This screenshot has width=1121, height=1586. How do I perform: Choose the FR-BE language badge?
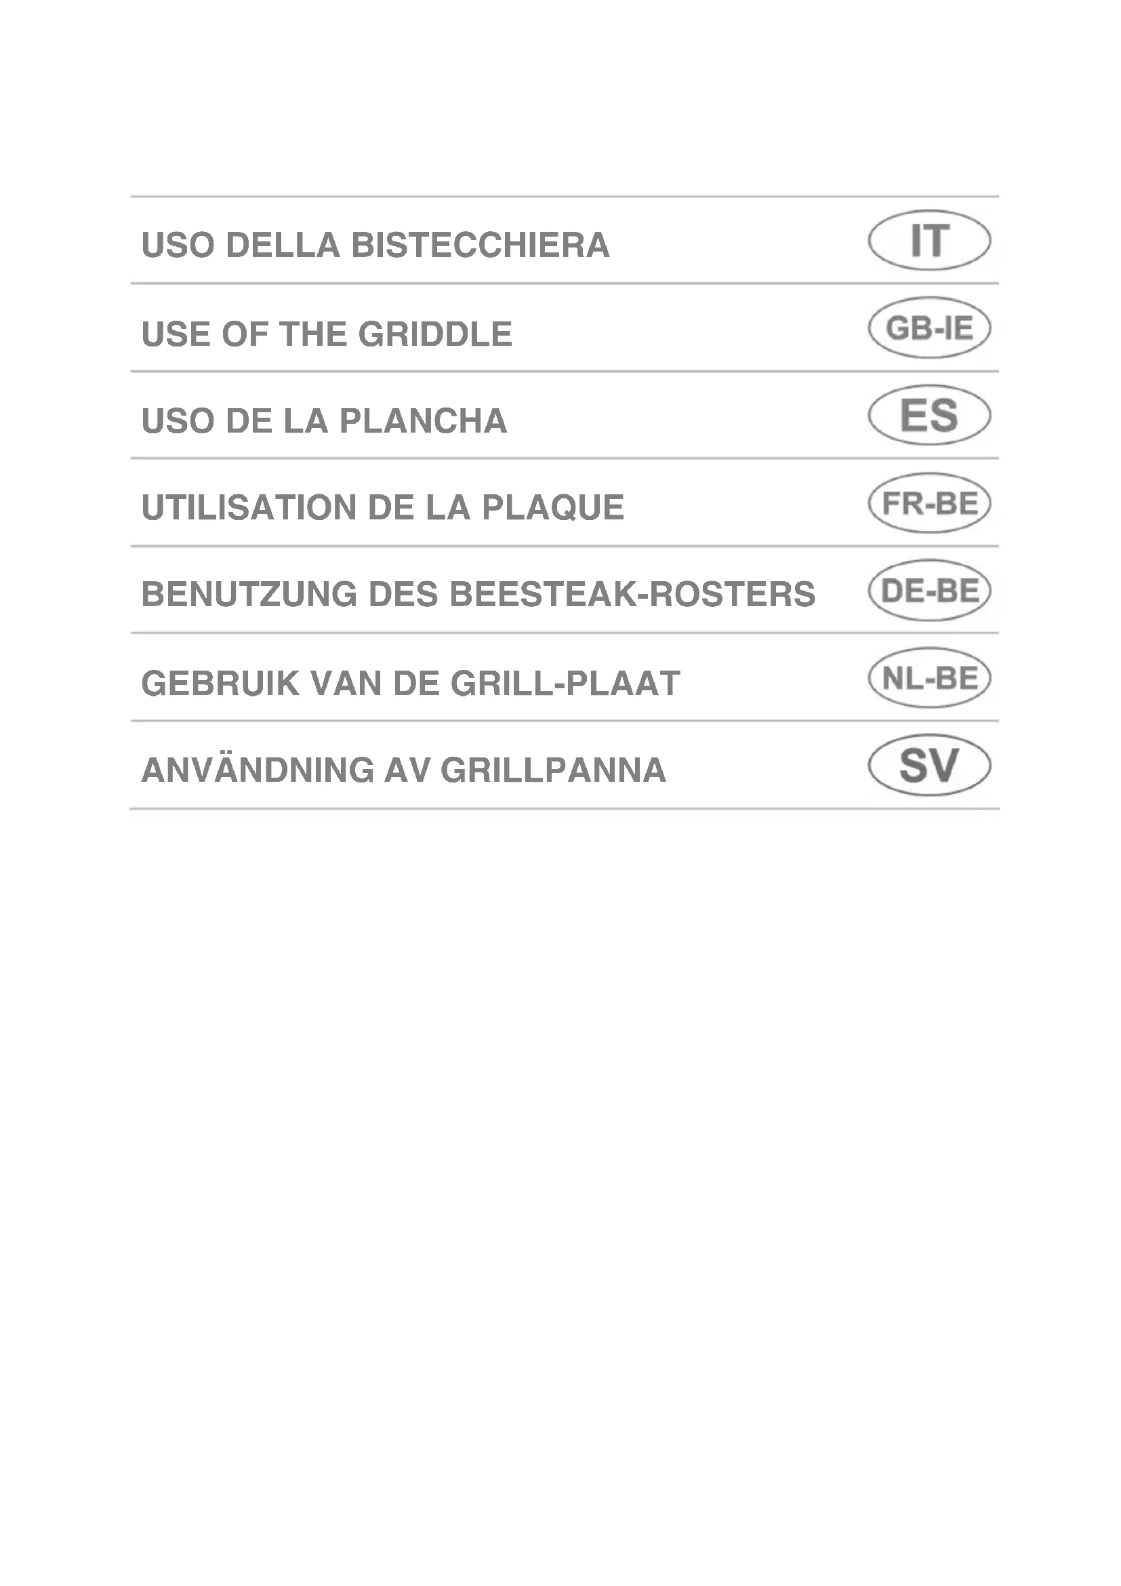[929, 503]
